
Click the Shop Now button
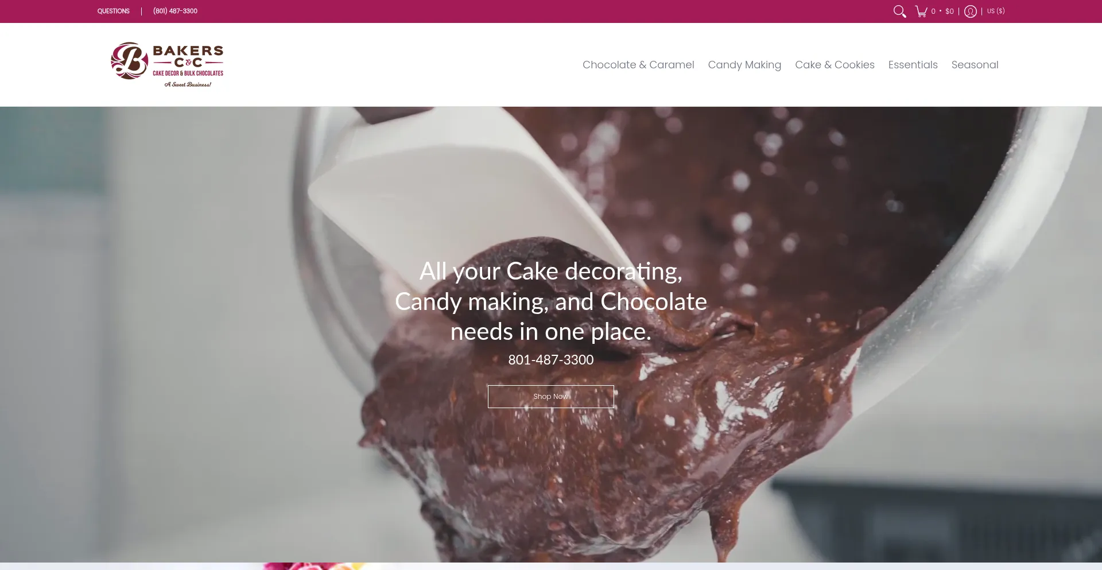pos(551,397)
